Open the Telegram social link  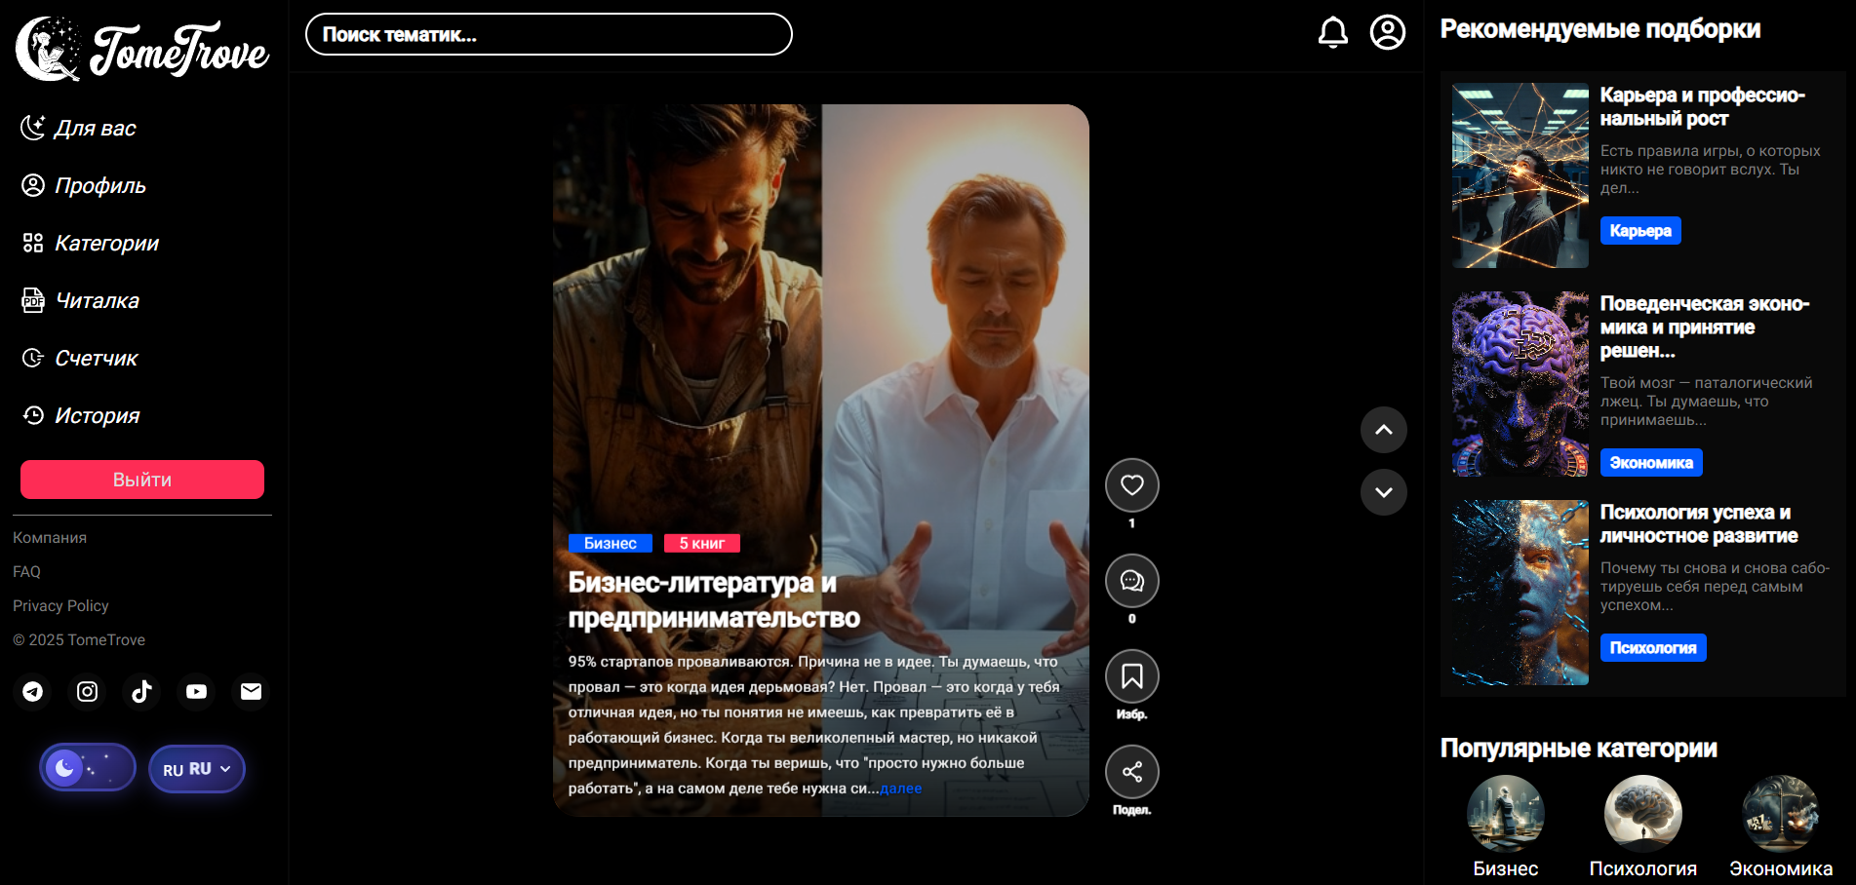pos(33,692)
